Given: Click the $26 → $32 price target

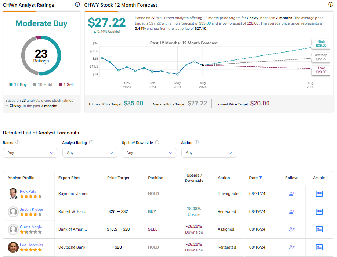Looking at the screenshot, I should (118, 211).
